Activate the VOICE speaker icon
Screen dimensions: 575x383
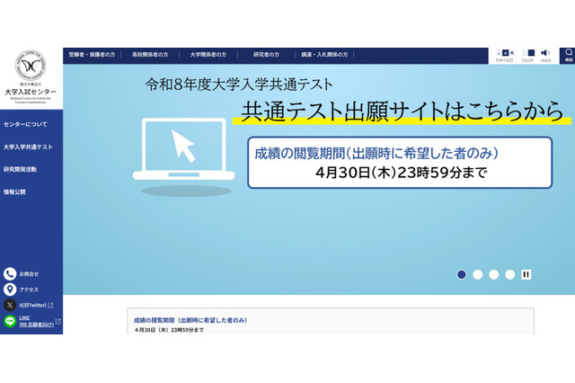[x=545, y=53]
